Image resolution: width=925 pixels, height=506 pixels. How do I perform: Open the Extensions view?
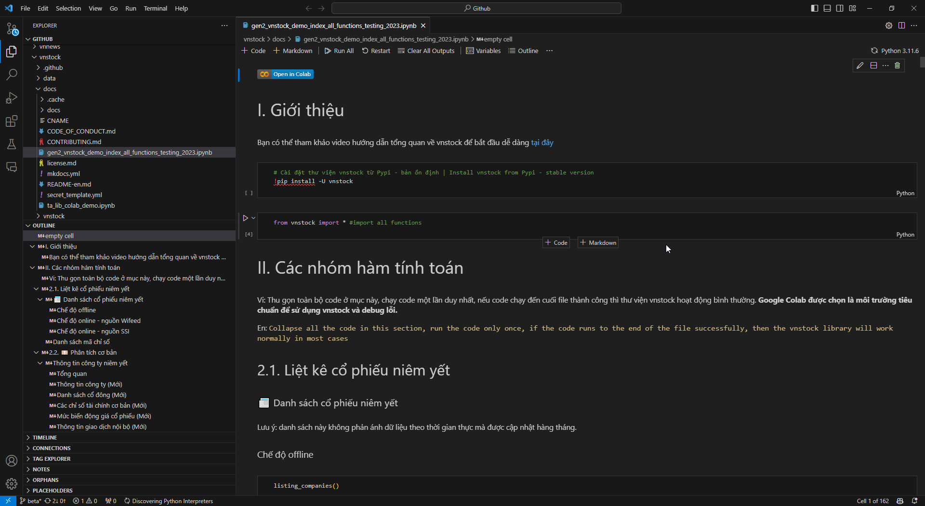[12, 121]
